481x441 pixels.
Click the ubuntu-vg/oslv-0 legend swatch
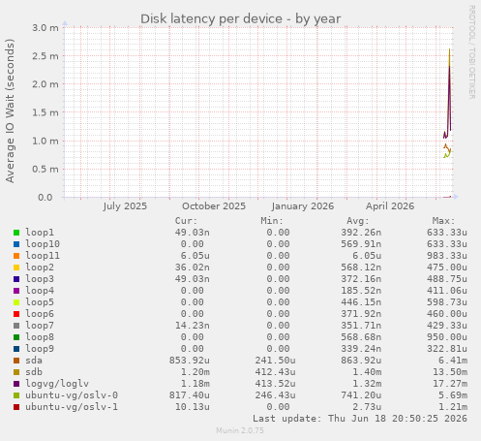pos(16,395)
